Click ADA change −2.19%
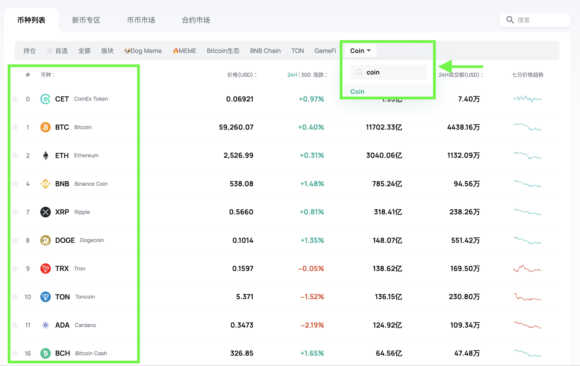Viewport: 580px width, 366px height. coord(312,325)
